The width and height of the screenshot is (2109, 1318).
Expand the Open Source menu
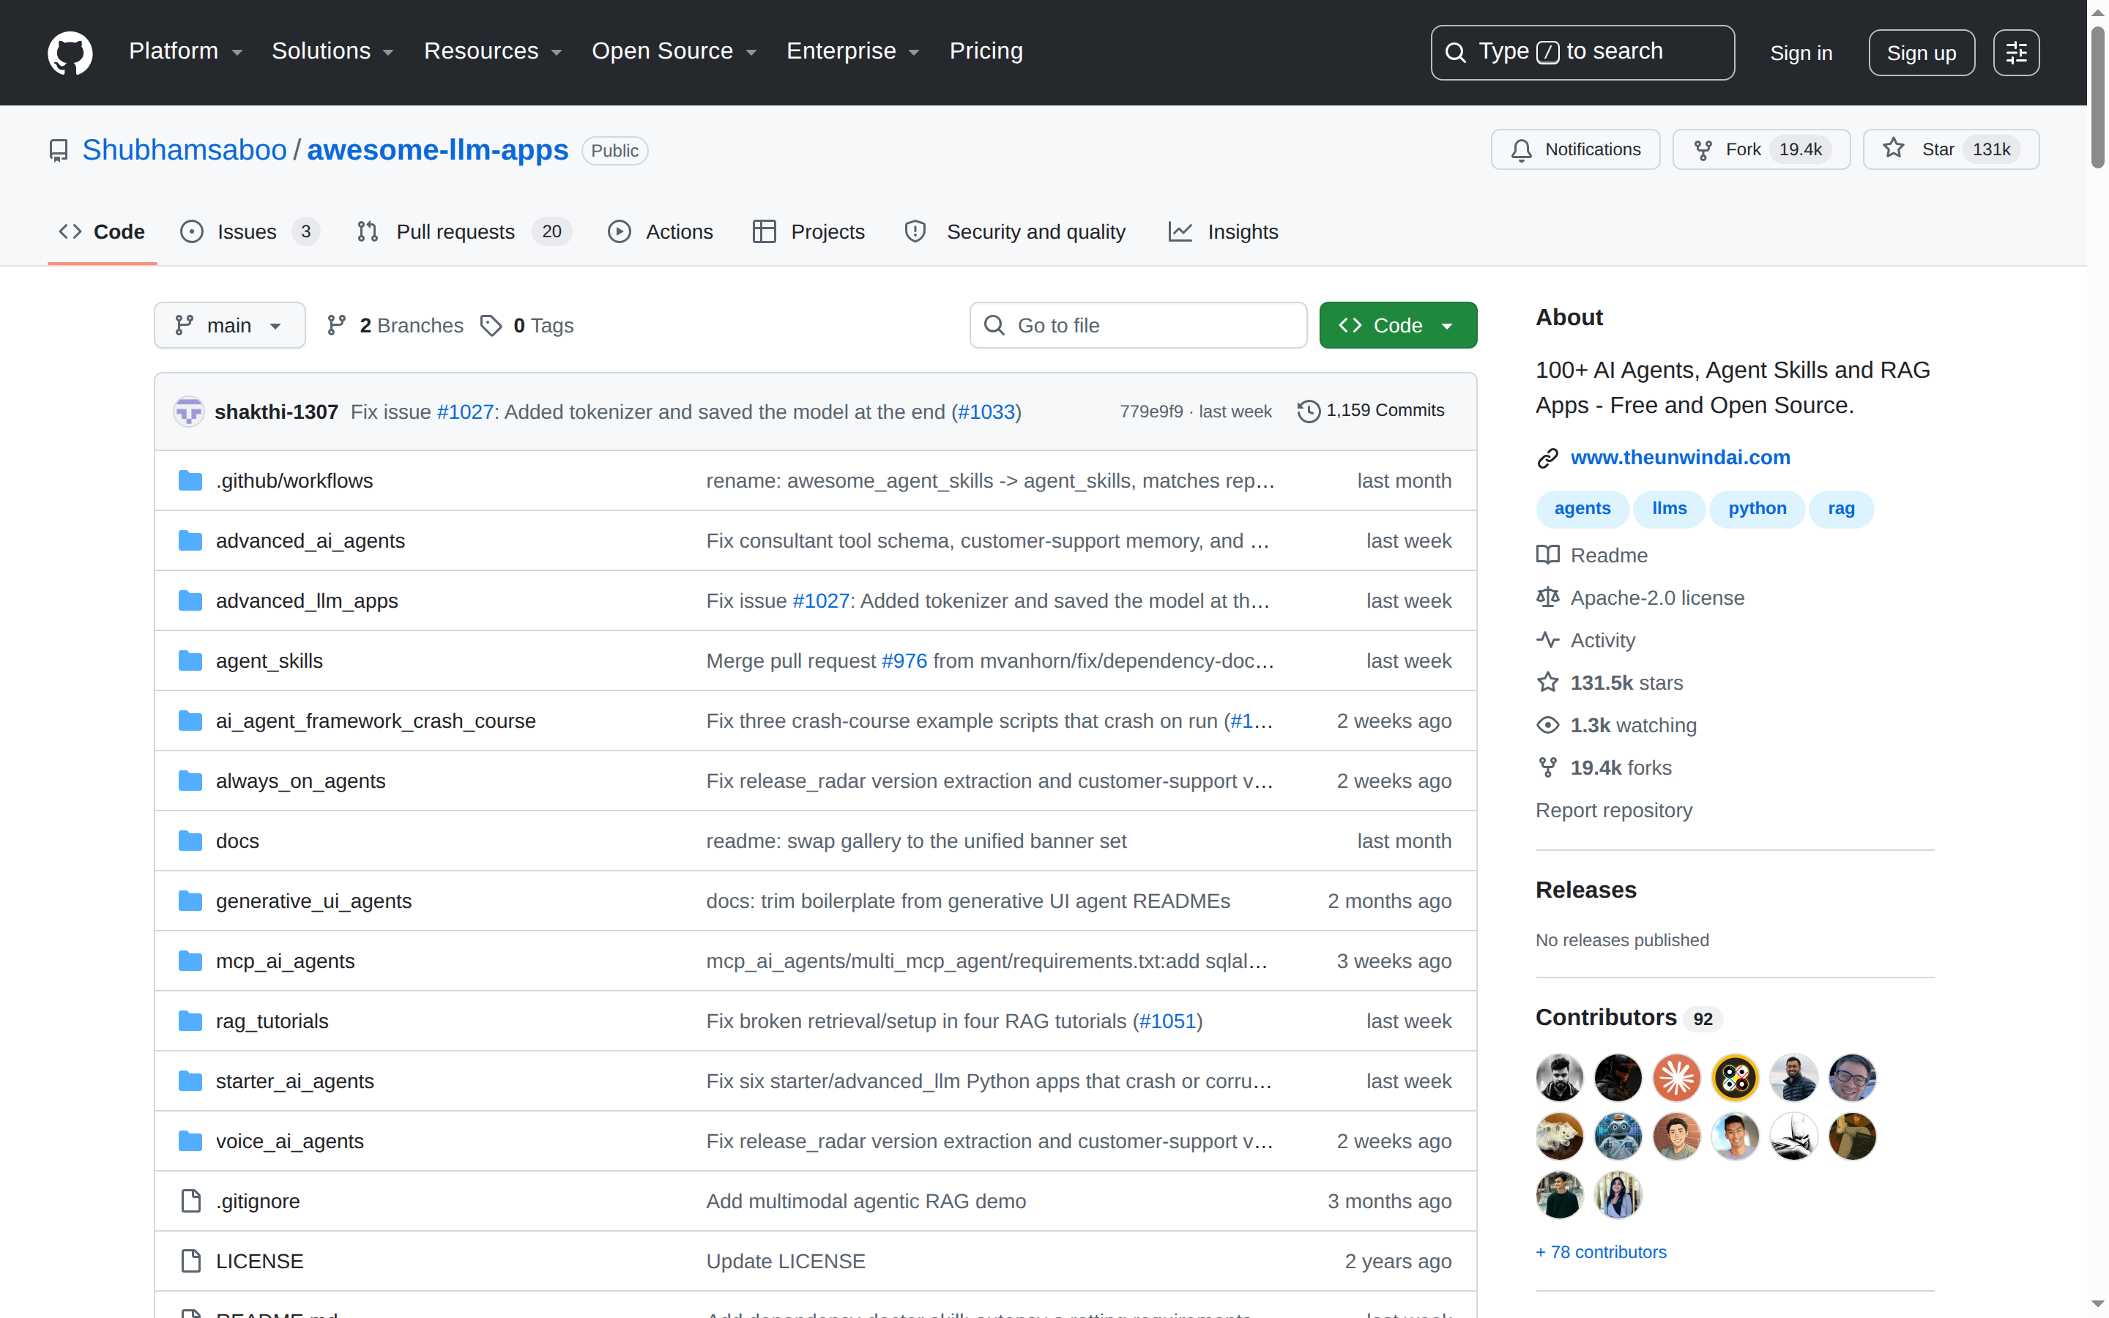click(x=674, y=51)
